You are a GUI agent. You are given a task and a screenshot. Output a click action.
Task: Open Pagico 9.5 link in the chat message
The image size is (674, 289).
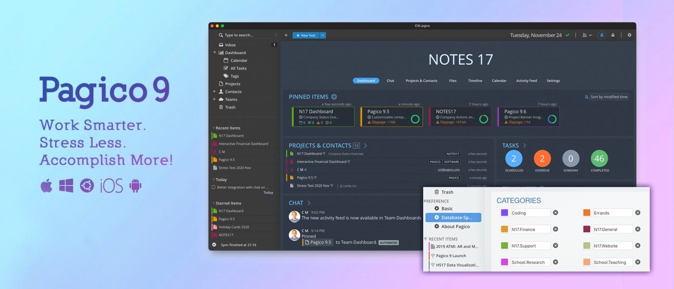(318, 242)
